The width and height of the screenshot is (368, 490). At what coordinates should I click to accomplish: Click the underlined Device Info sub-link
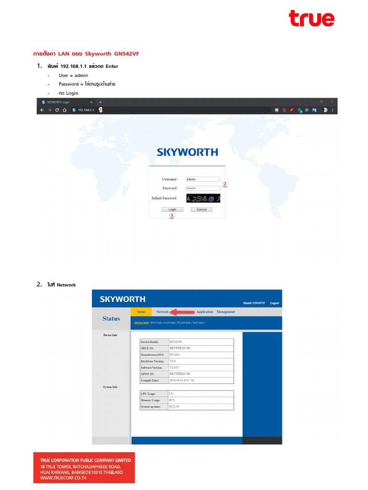(141, 323)
